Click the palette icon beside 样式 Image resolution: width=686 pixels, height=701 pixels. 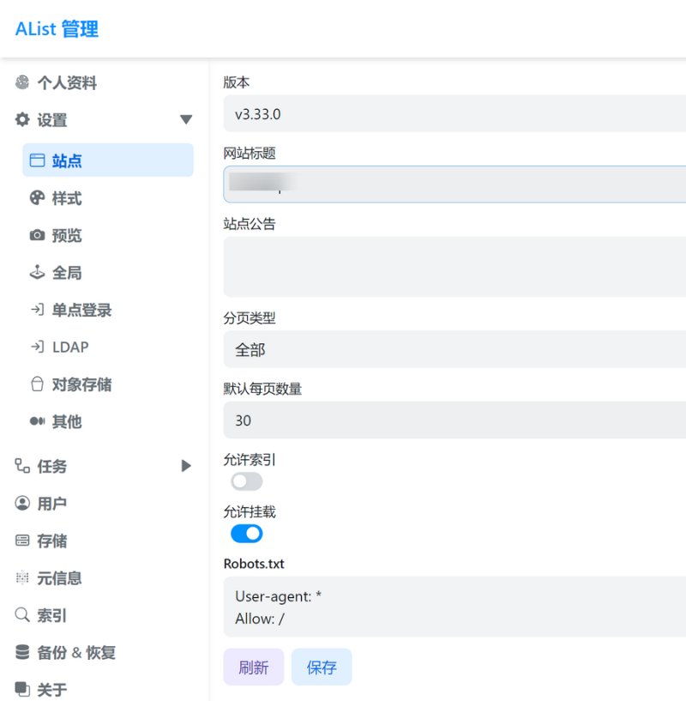tap(37, 197)
